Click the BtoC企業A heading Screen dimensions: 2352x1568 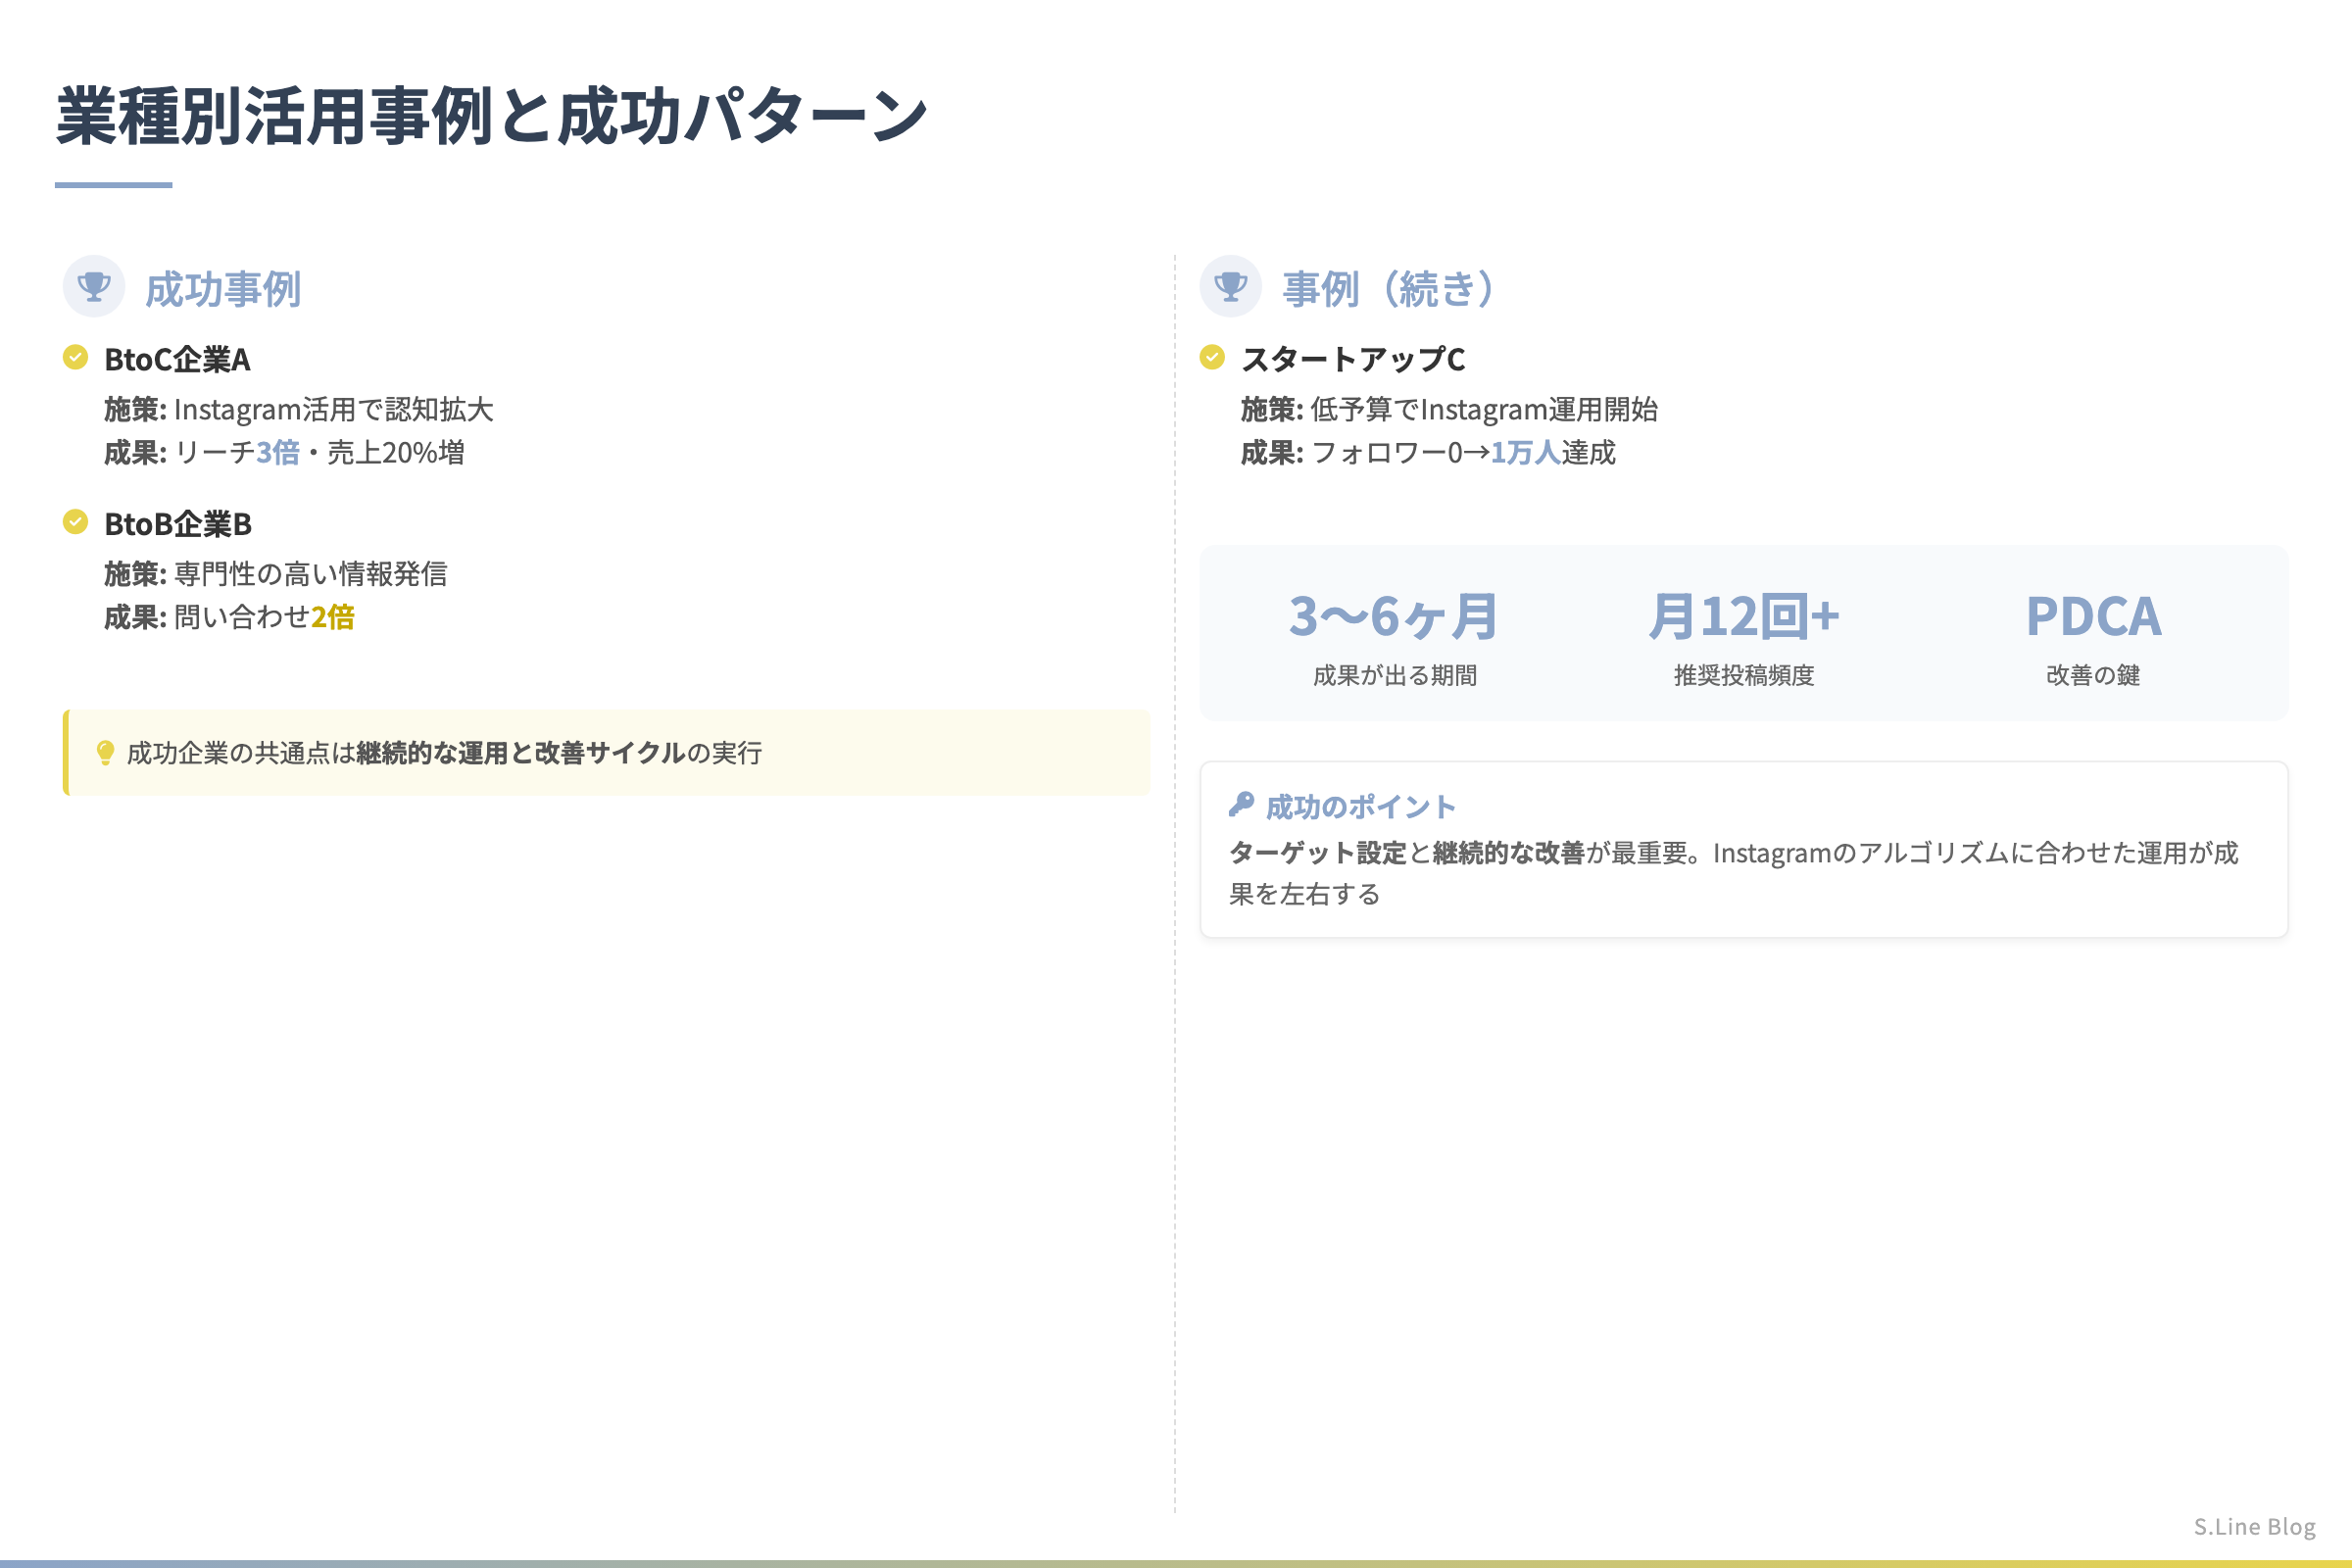[x=177, y=359]
